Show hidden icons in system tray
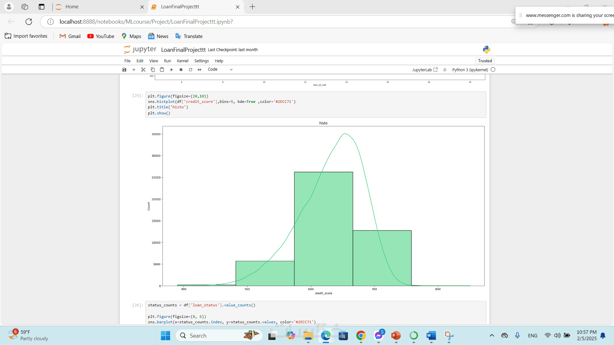 [492, 335]
